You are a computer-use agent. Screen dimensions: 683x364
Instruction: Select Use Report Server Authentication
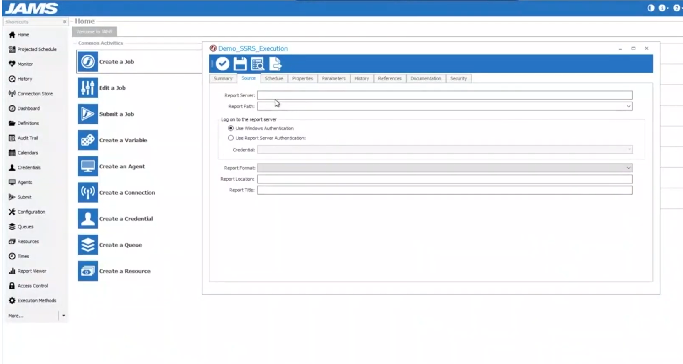coord(231,138)
